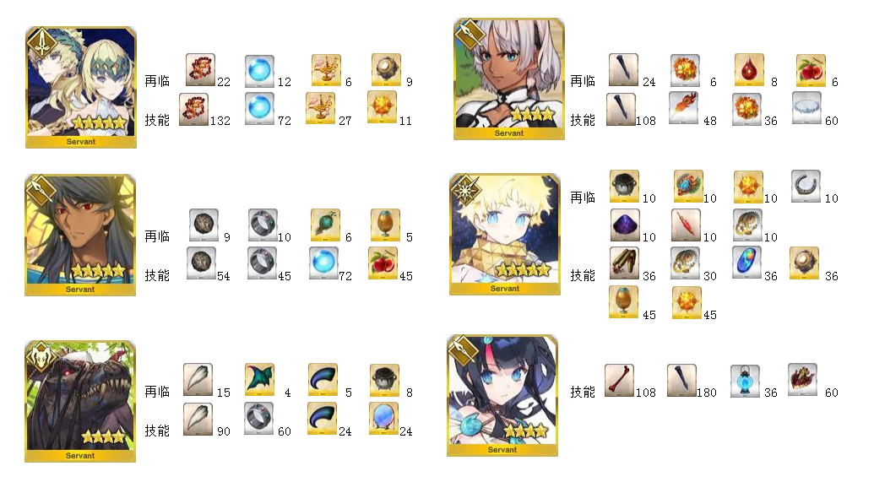Select the purple crystal icon with 10
Image resolution: width=874 pixels, height=493 pixels.
625,225
